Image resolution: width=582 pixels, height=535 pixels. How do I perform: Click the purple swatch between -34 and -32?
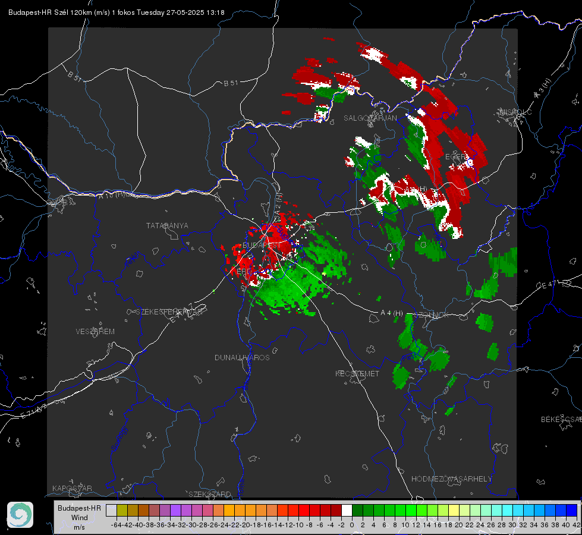point(175,511)
